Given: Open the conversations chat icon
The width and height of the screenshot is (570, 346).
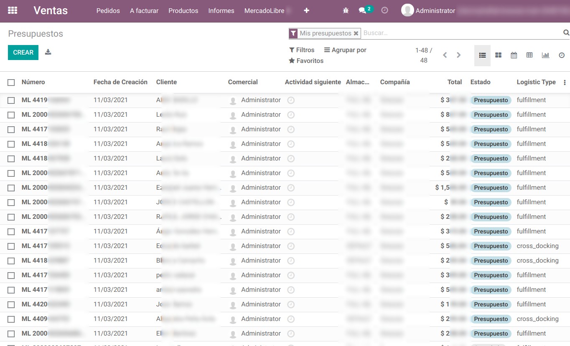Looking at the screenshot, I should (x=362, y=11).
